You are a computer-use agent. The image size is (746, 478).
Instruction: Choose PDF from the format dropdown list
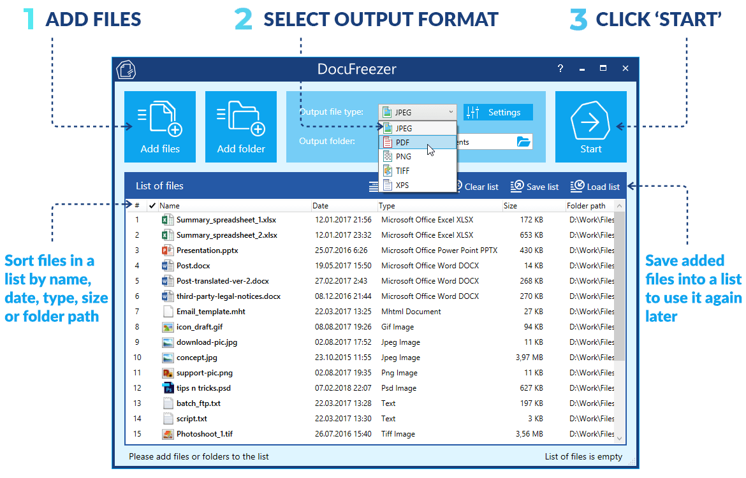pyautogui.click(x=418, y=142)
